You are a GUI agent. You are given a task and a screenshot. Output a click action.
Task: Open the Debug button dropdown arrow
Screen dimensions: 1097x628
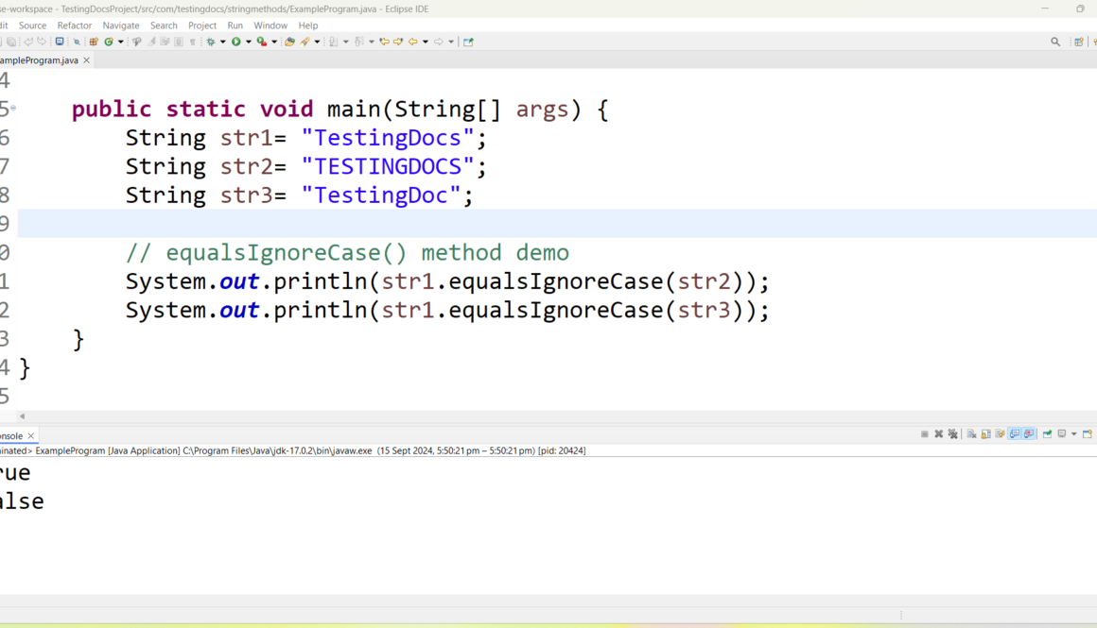pos(223,42)
